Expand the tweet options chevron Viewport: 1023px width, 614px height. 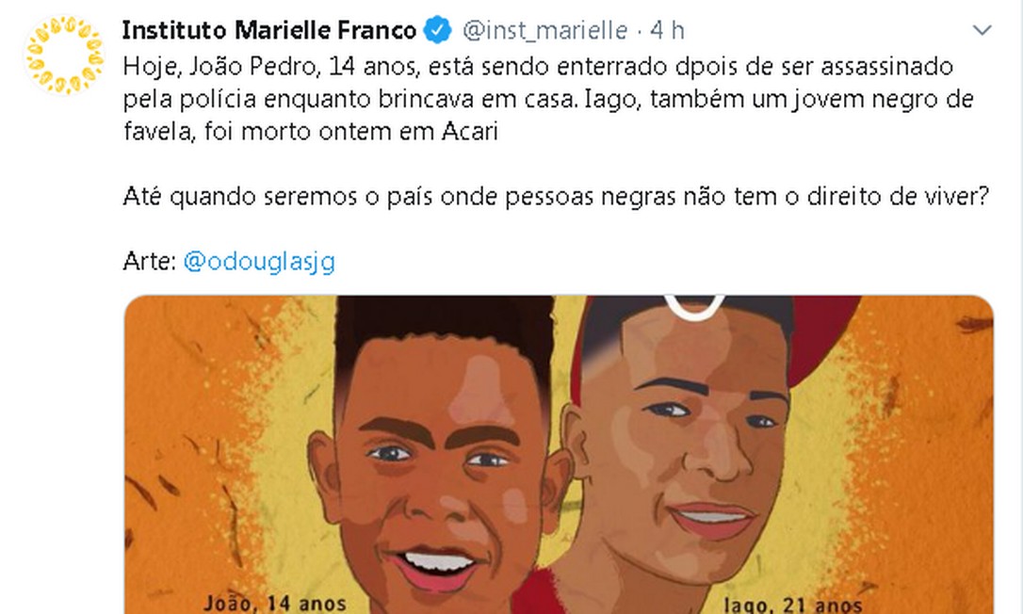pyautogui.click(x=982, y=30)
